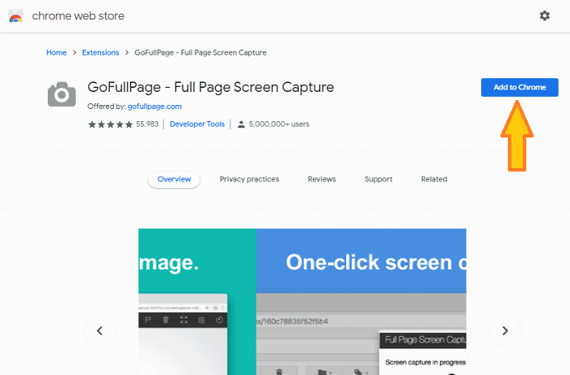Click the GoFullPage breadcrumb current page text
This screenshot has height=375, width=570.
pyautogui.click(x=200, y=53)
